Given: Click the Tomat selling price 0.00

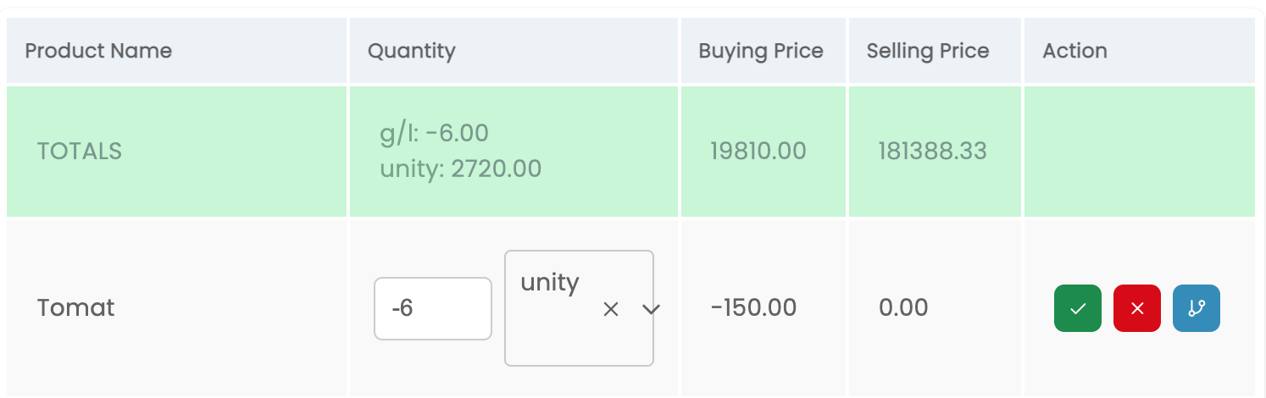Looking at the screenshot, I should 902,307.
